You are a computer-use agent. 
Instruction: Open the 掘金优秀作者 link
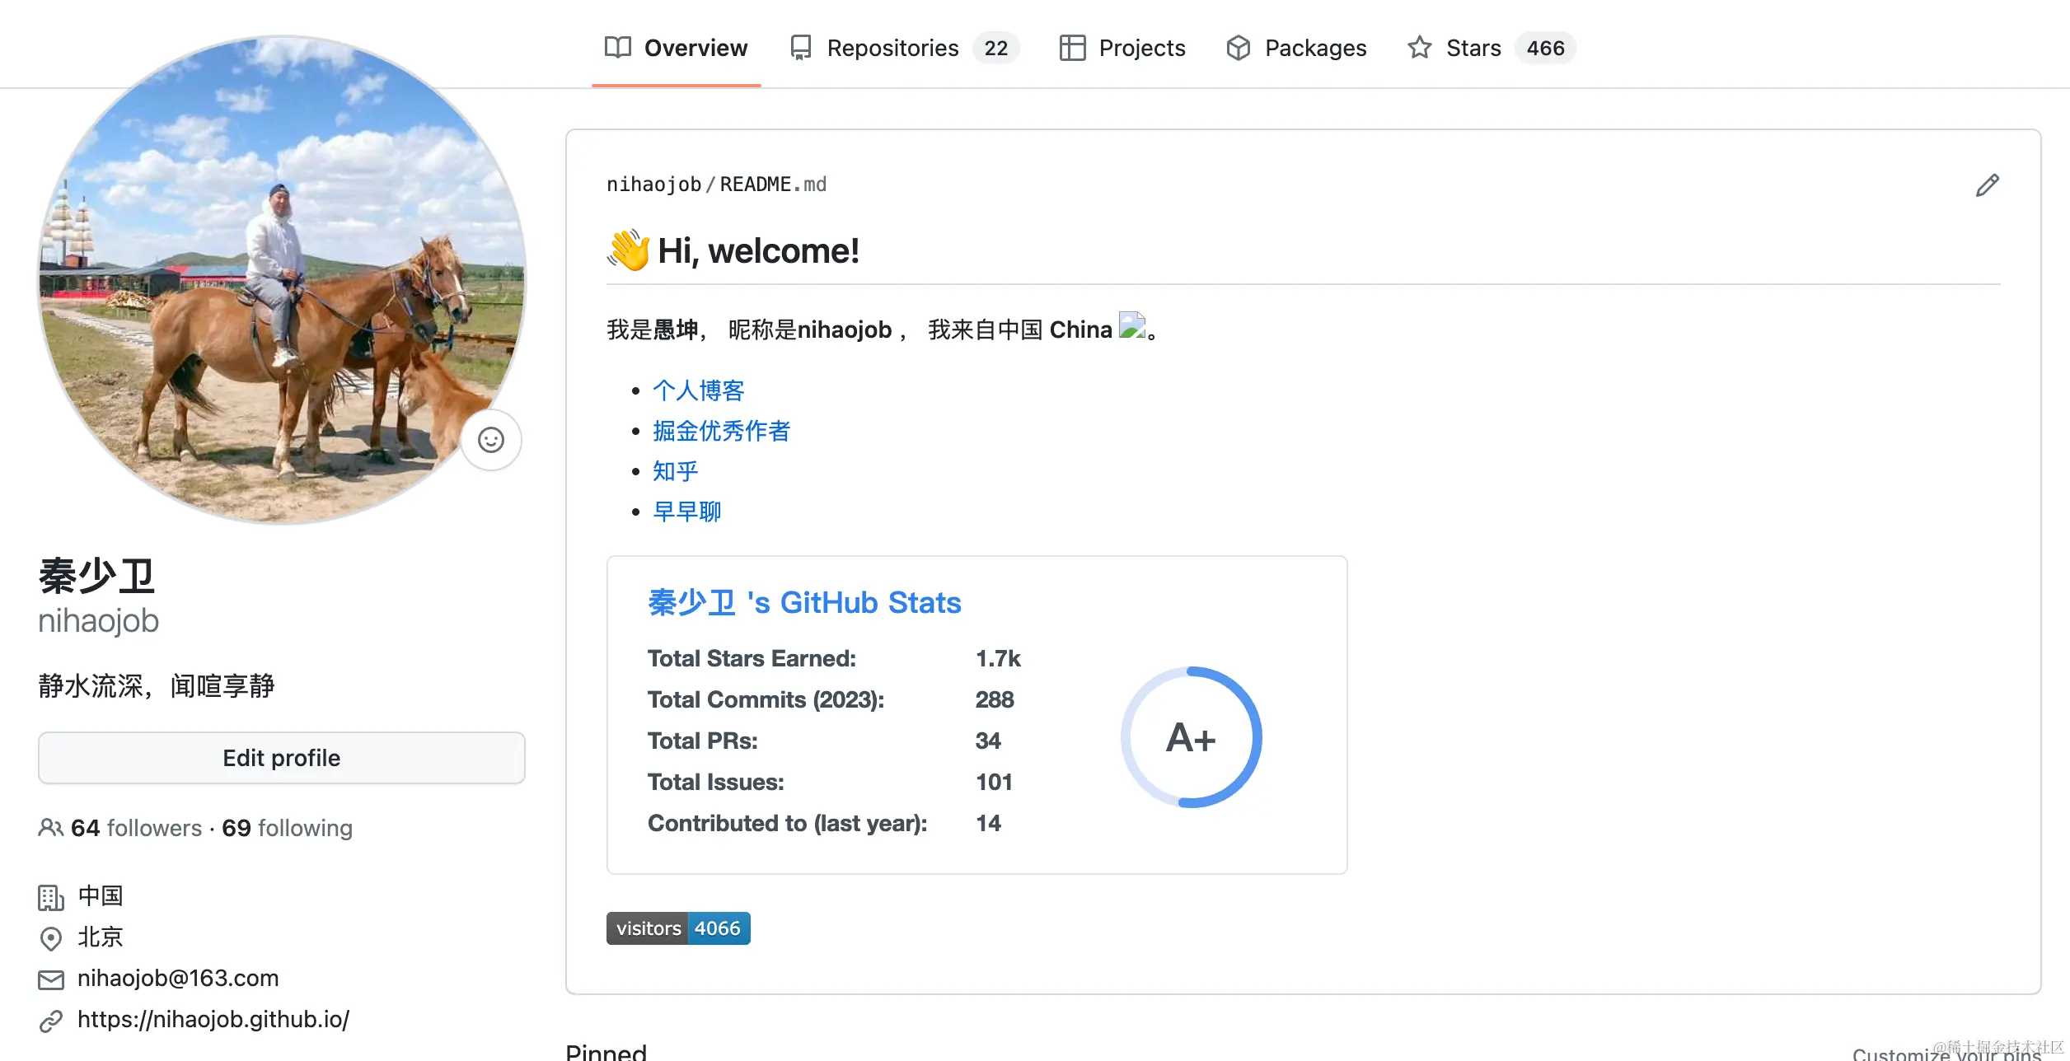pyautogui.click(x=721, y=431)
